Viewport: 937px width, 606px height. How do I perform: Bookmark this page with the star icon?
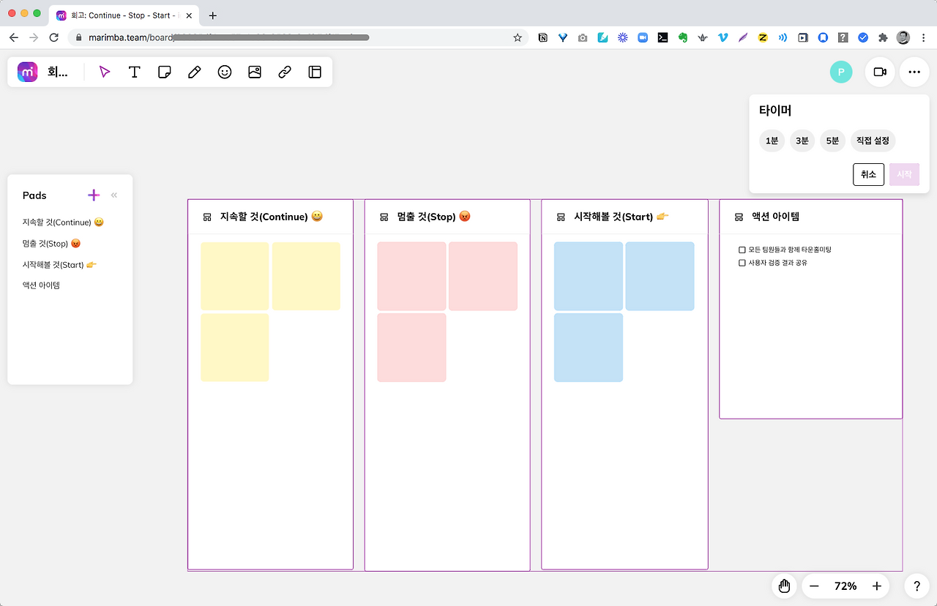518,37
